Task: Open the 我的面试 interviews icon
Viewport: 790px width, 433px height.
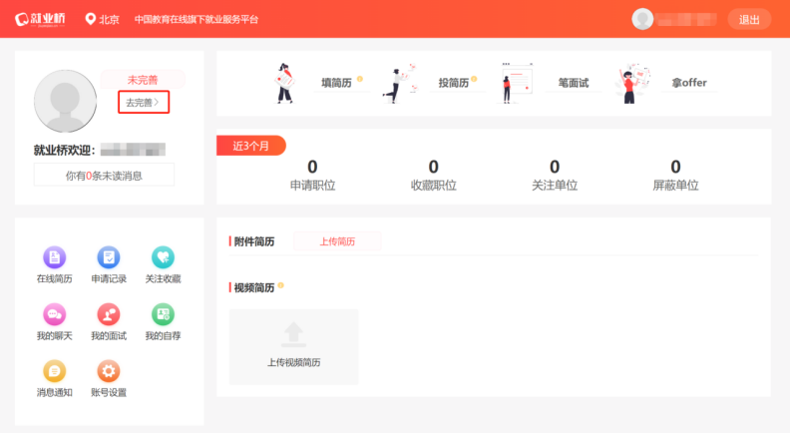Action: point(109,315)
